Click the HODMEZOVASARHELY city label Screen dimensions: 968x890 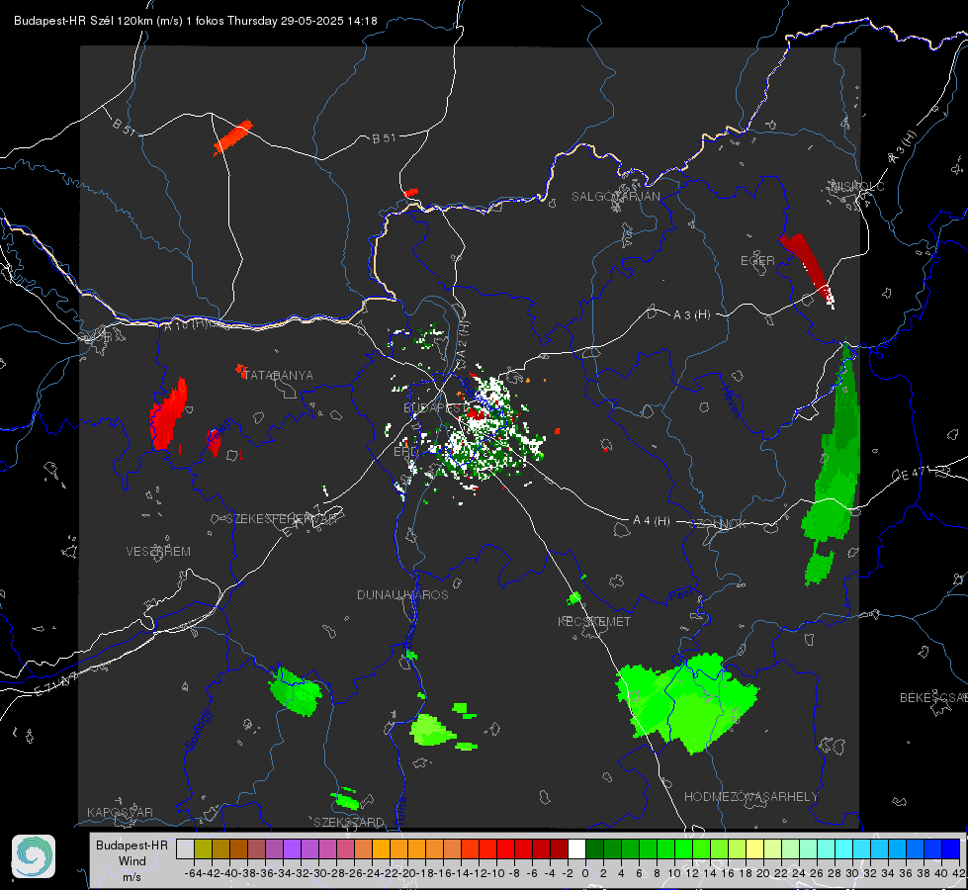[x=750, y=797]
